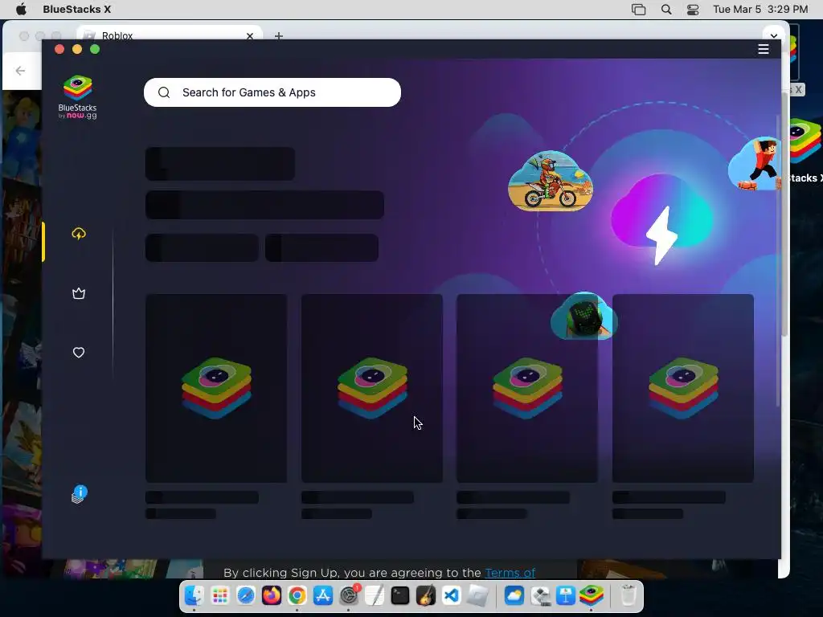Click BlueStacks window vertical scrollbar
Image resolution: width=823 pixels, height=617 pixels.
pyautogui.click(x=778, y=259)
